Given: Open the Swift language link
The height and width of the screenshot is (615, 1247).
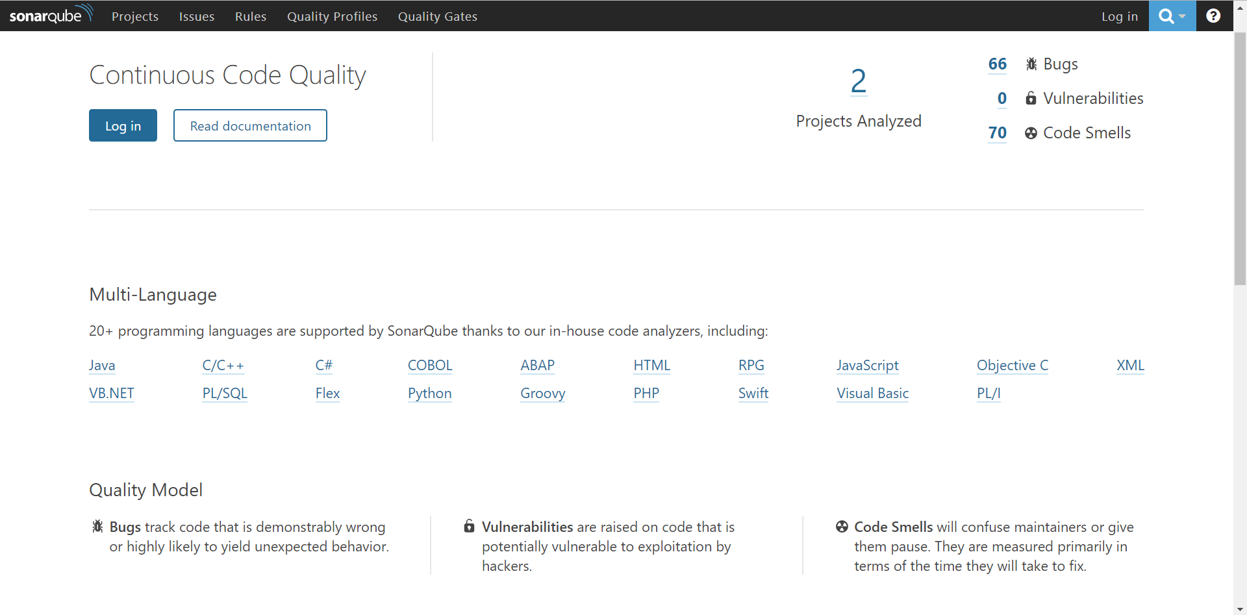Looking at the screenshot, I should [x=753, y=394].
